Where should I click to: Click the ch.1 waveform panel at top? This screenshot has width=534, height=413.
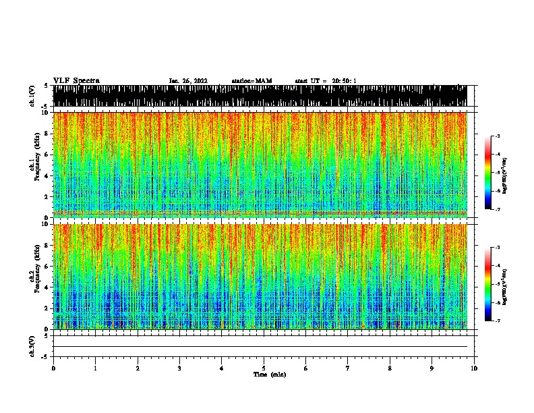[260, 96]
